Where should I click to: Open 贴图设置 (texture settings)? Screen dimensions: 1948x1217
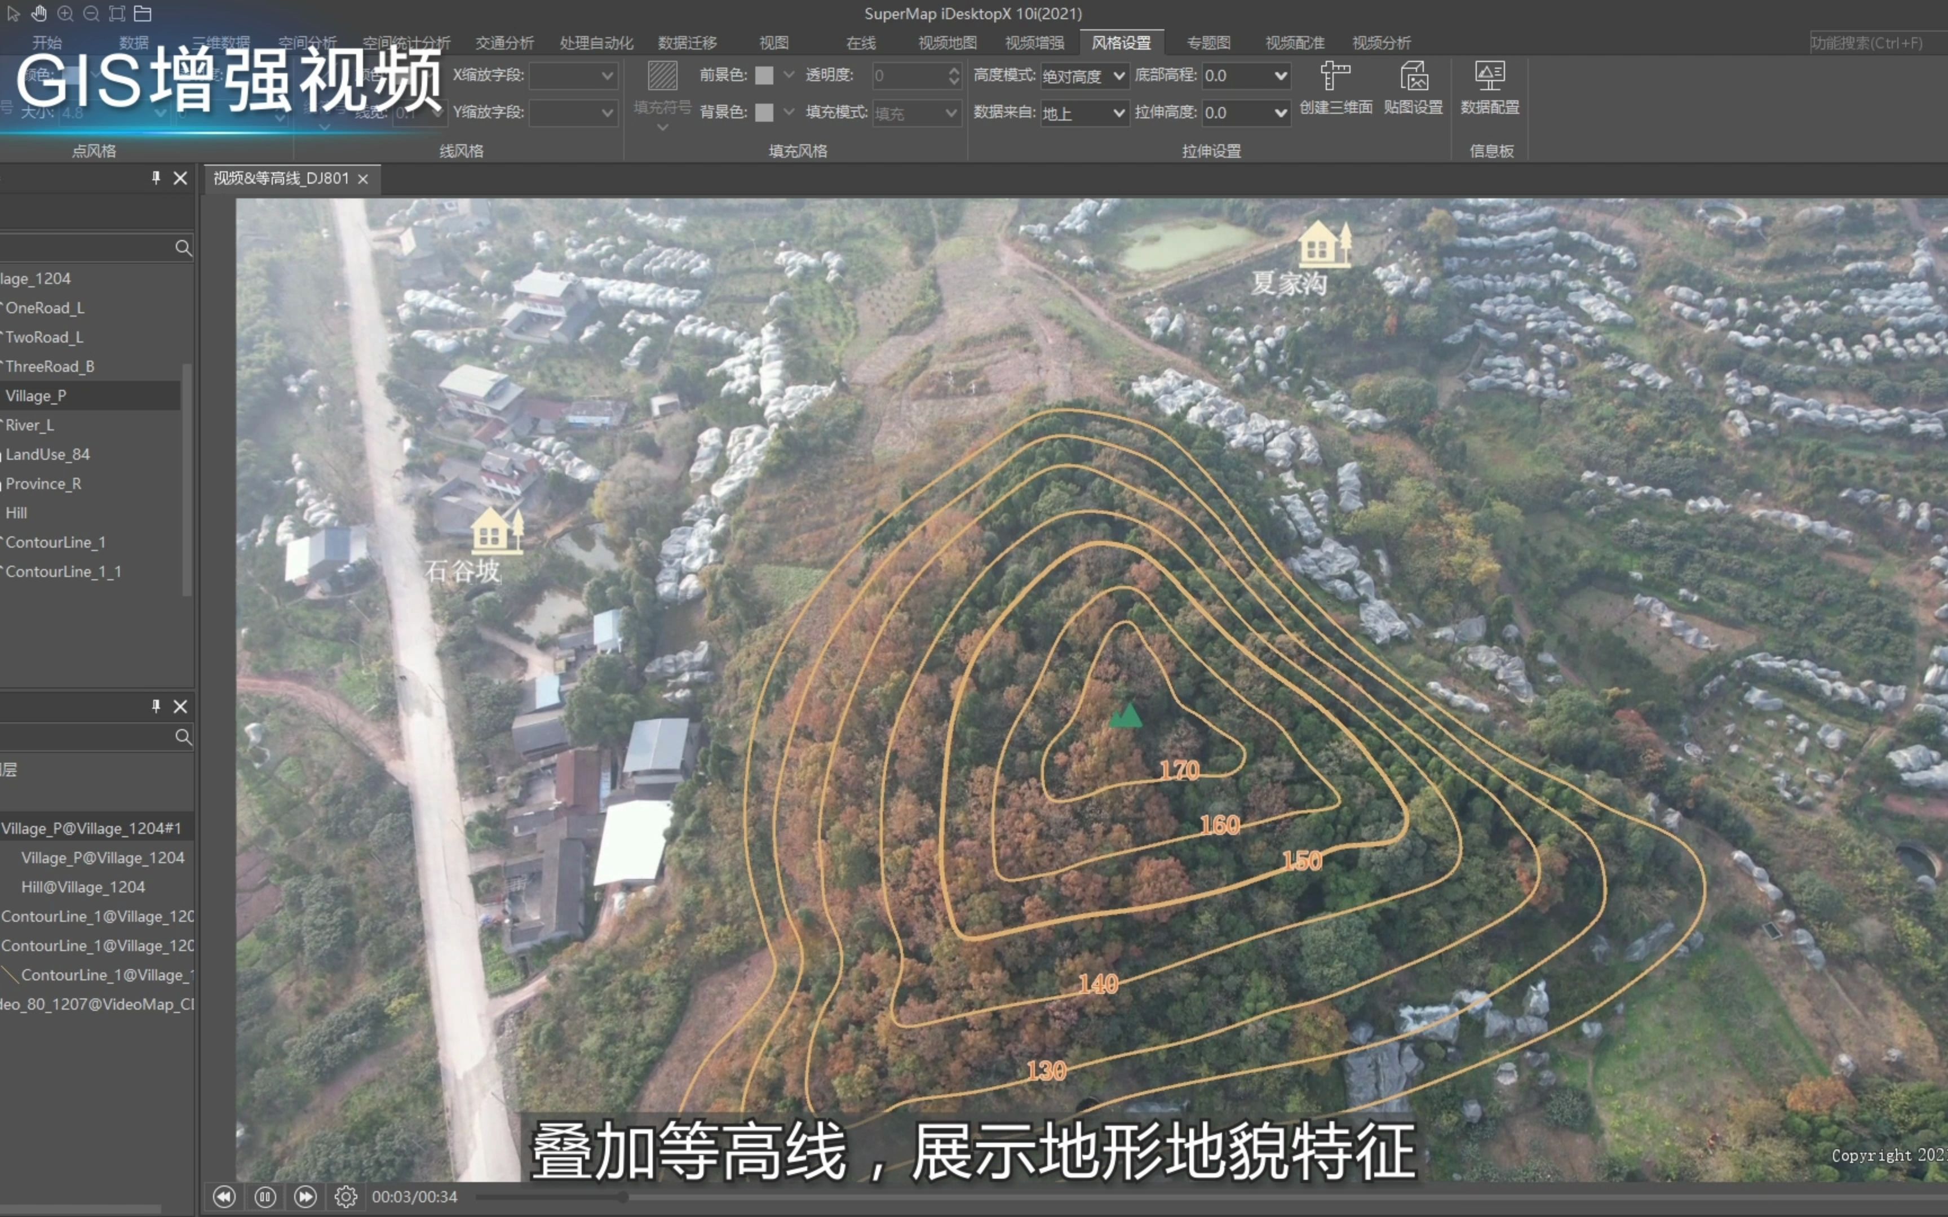[1414, 86]
